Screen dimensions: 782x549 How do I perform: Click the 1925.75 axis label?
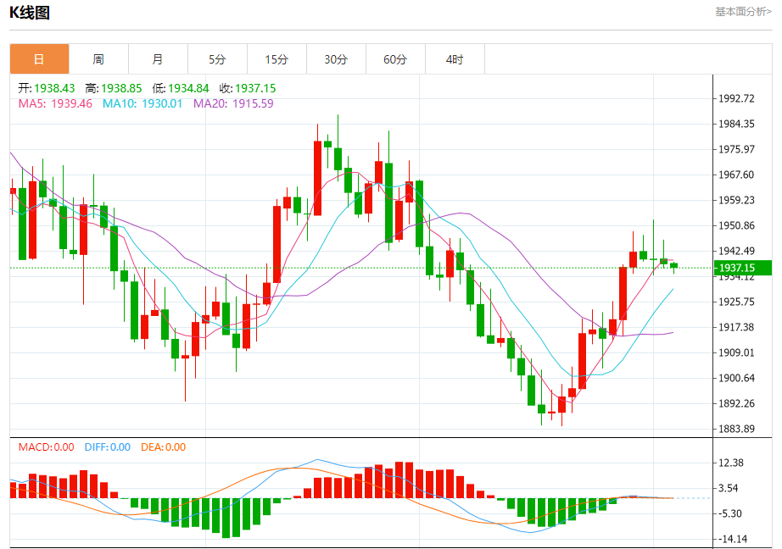[736, 302]
